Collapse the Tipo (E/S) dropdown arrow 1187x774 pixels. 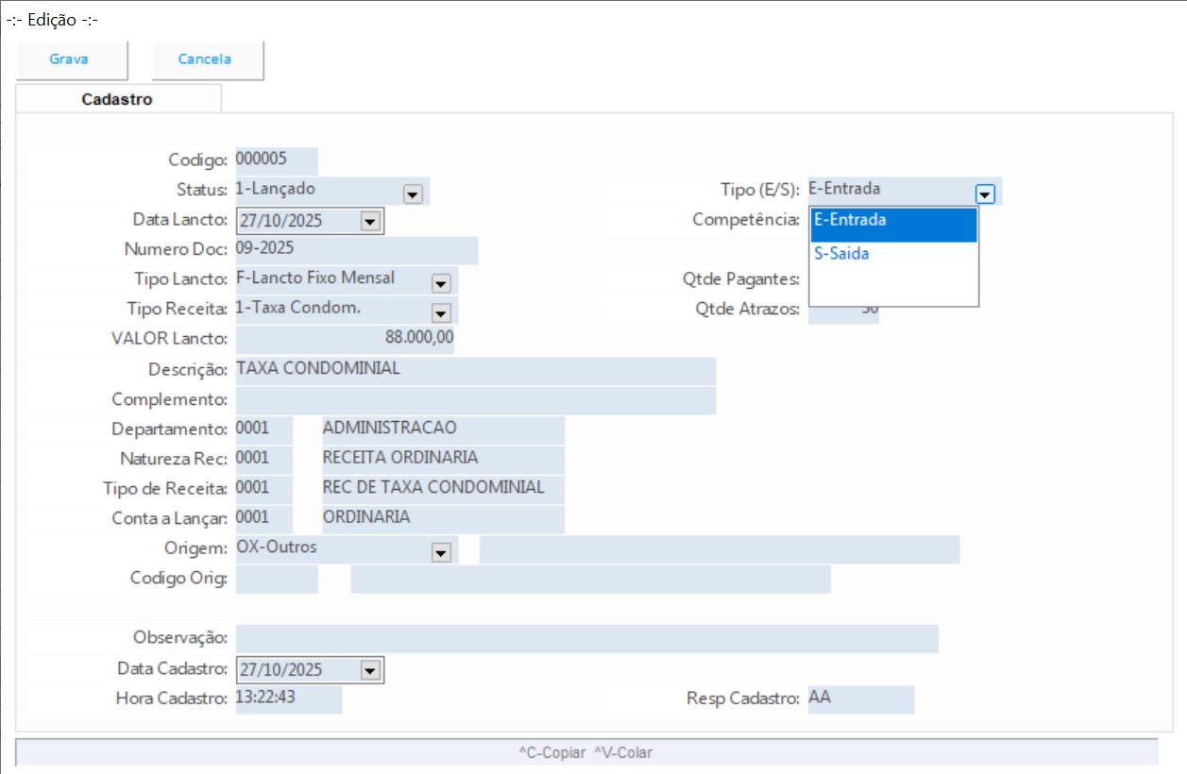point(985,193)
